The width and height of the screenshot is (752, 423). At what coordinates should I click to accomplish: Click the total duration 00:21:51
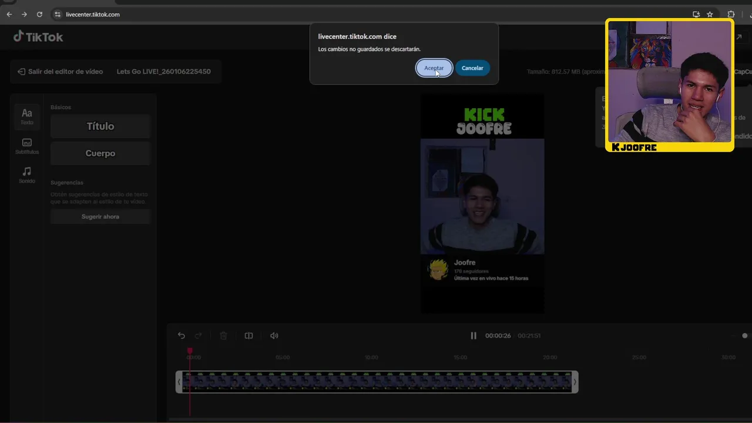click(529, 335)
